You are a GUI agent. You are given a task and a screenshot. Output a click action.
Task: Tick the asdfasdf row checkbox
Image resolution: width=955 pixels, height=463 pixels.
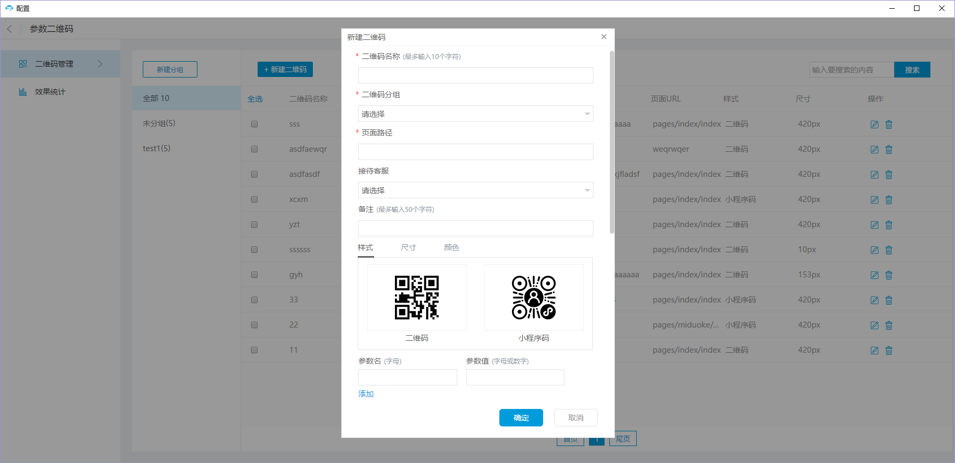point(254,174)
